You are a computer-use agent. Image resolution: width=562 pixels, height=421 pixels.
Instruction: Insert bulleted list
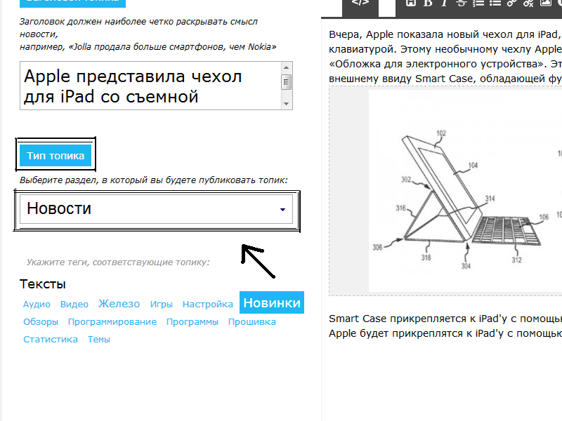coord(495,3)
